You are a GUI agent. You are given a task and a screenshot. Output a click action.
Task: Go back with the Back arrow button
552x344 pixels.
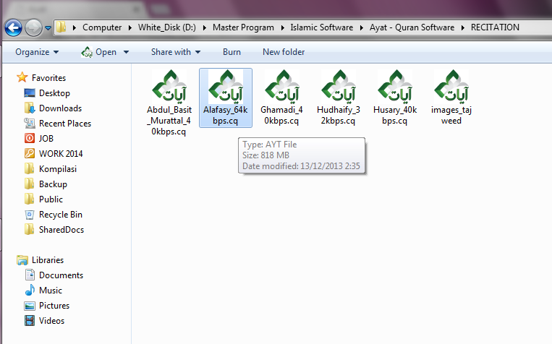click(13, 27)
